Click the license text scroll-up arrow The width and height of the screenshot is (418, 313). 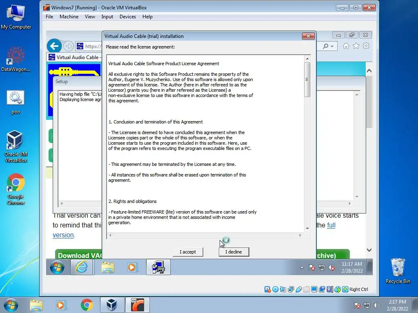pyautogui.click(x=307, y=59)
